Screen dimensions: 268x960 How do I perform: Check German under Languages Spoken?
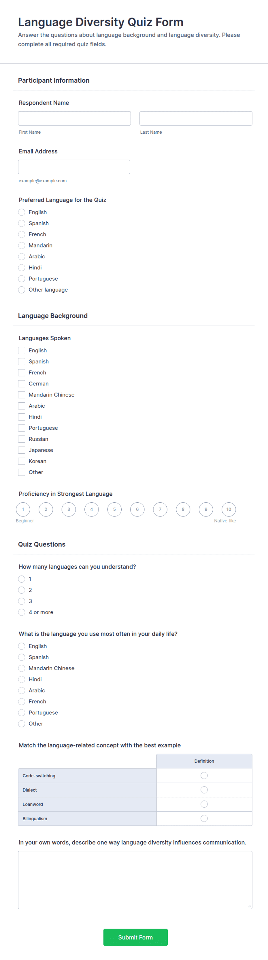point(22,384)
